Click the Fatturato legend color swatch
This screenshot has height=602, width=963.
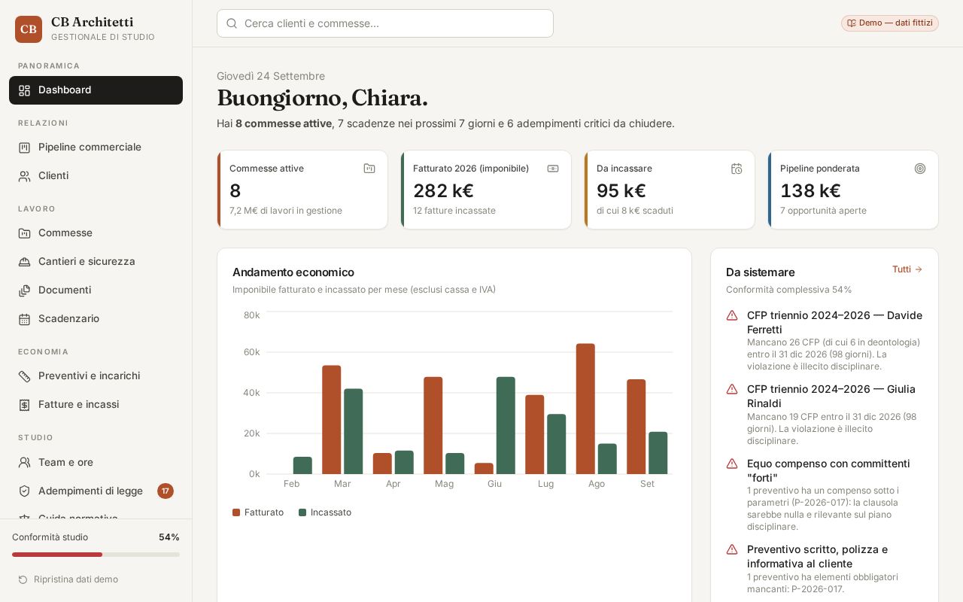click(236, 512)
